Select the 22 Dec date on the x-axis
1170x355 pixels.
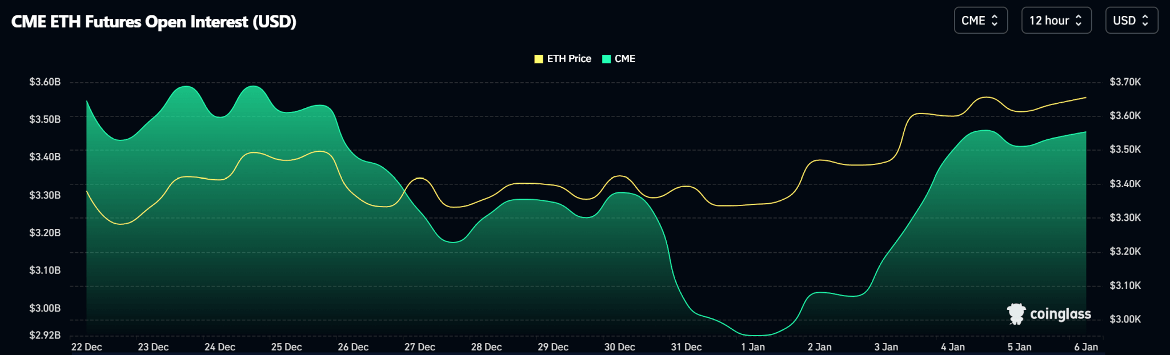87,347
